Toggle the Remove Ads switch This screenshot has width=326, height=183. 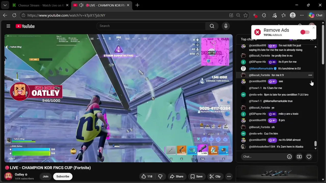(305, 32)
